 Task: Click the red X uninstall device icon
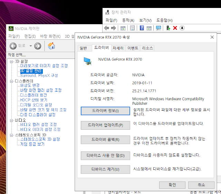(x=175, y=28)
